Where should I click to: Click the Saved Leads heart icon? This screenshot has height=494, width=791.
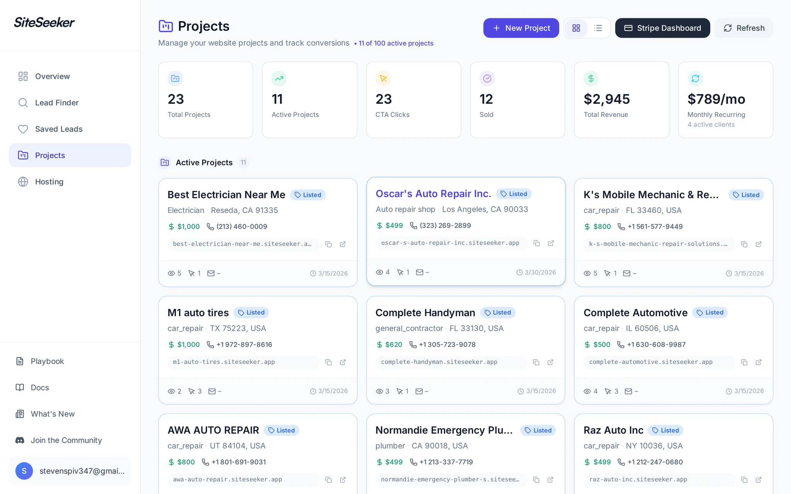click(23, 129)
